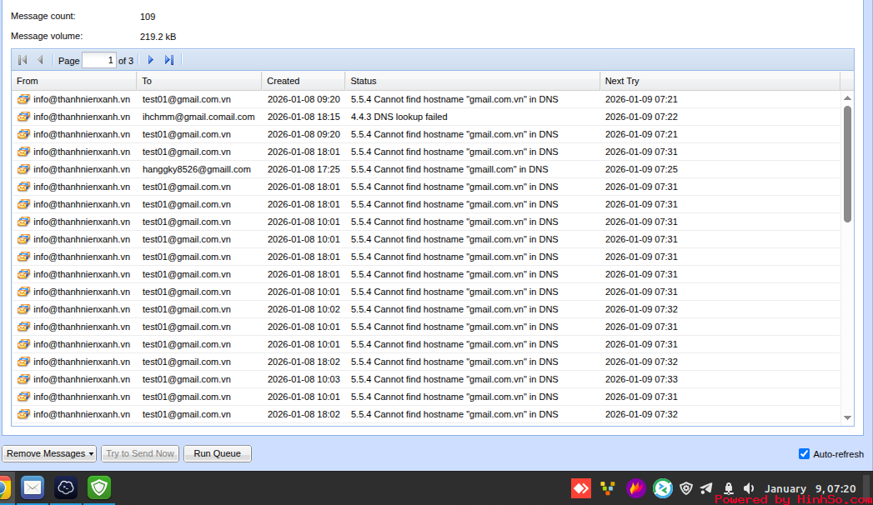Screen dimensions: 873x505
Task: Click the message icon for hanggky8526@gmaill.com row
Action: [23, 169]
